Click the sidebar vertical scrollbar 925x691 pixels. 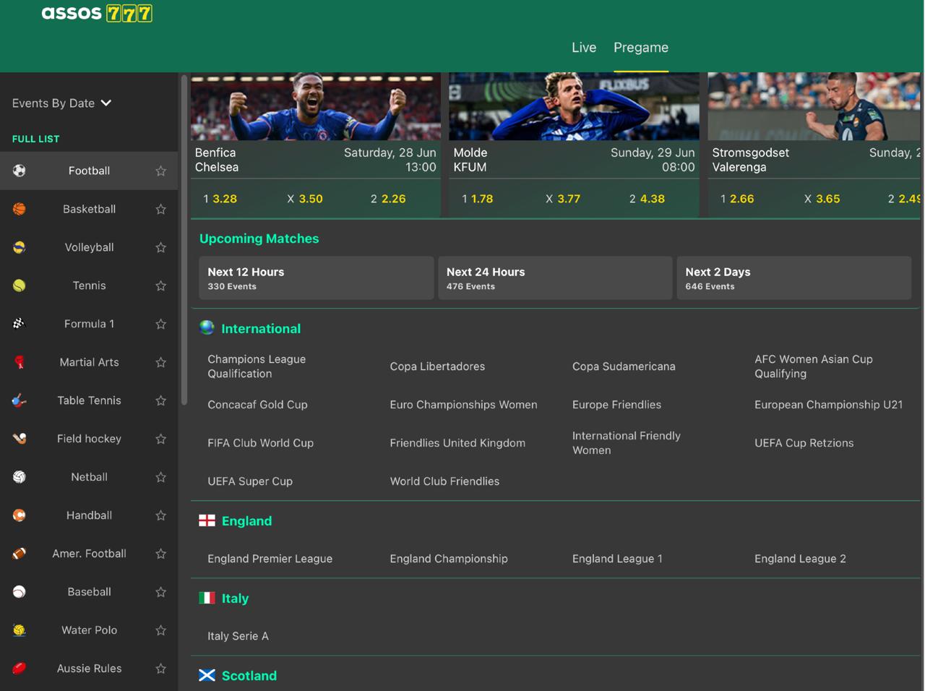pyautogui.click(x=184, y=239)
